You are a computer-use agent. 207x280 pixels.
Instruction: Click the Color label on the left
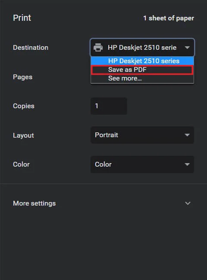tap(21, 164)
